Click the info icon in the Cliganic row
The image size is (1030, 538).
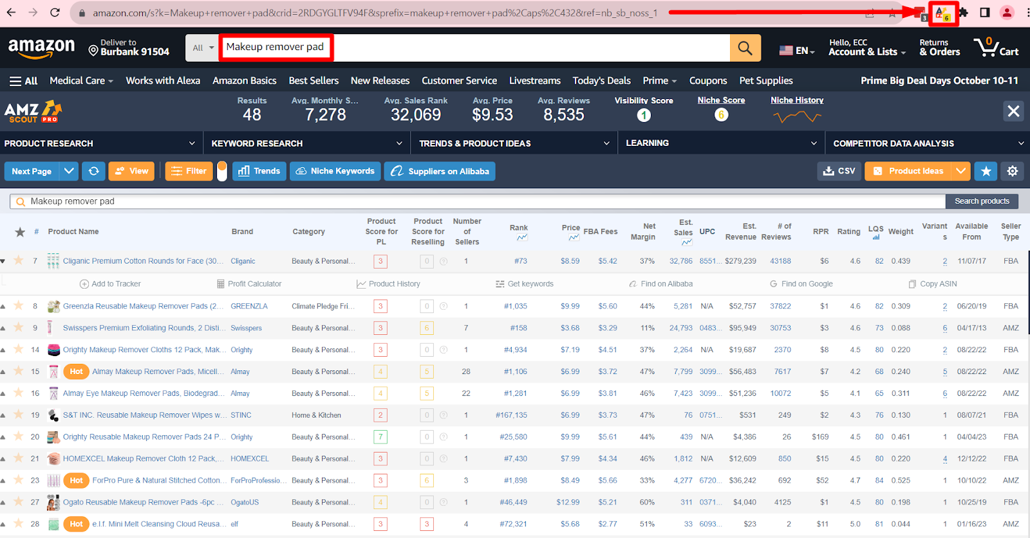click(444, 262)
